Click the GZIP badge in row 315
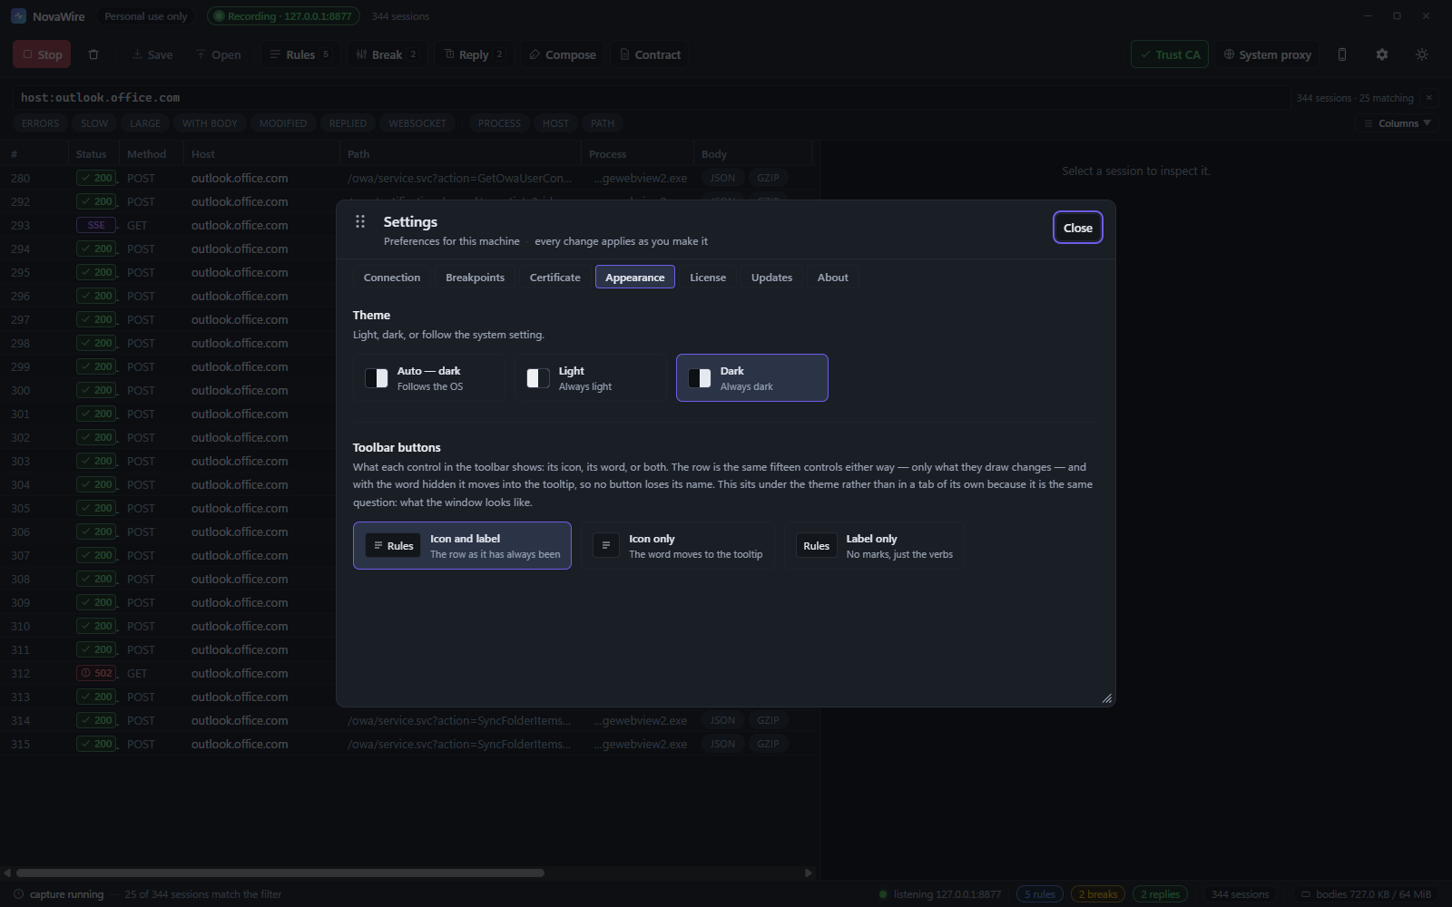 tap(768, 744)
